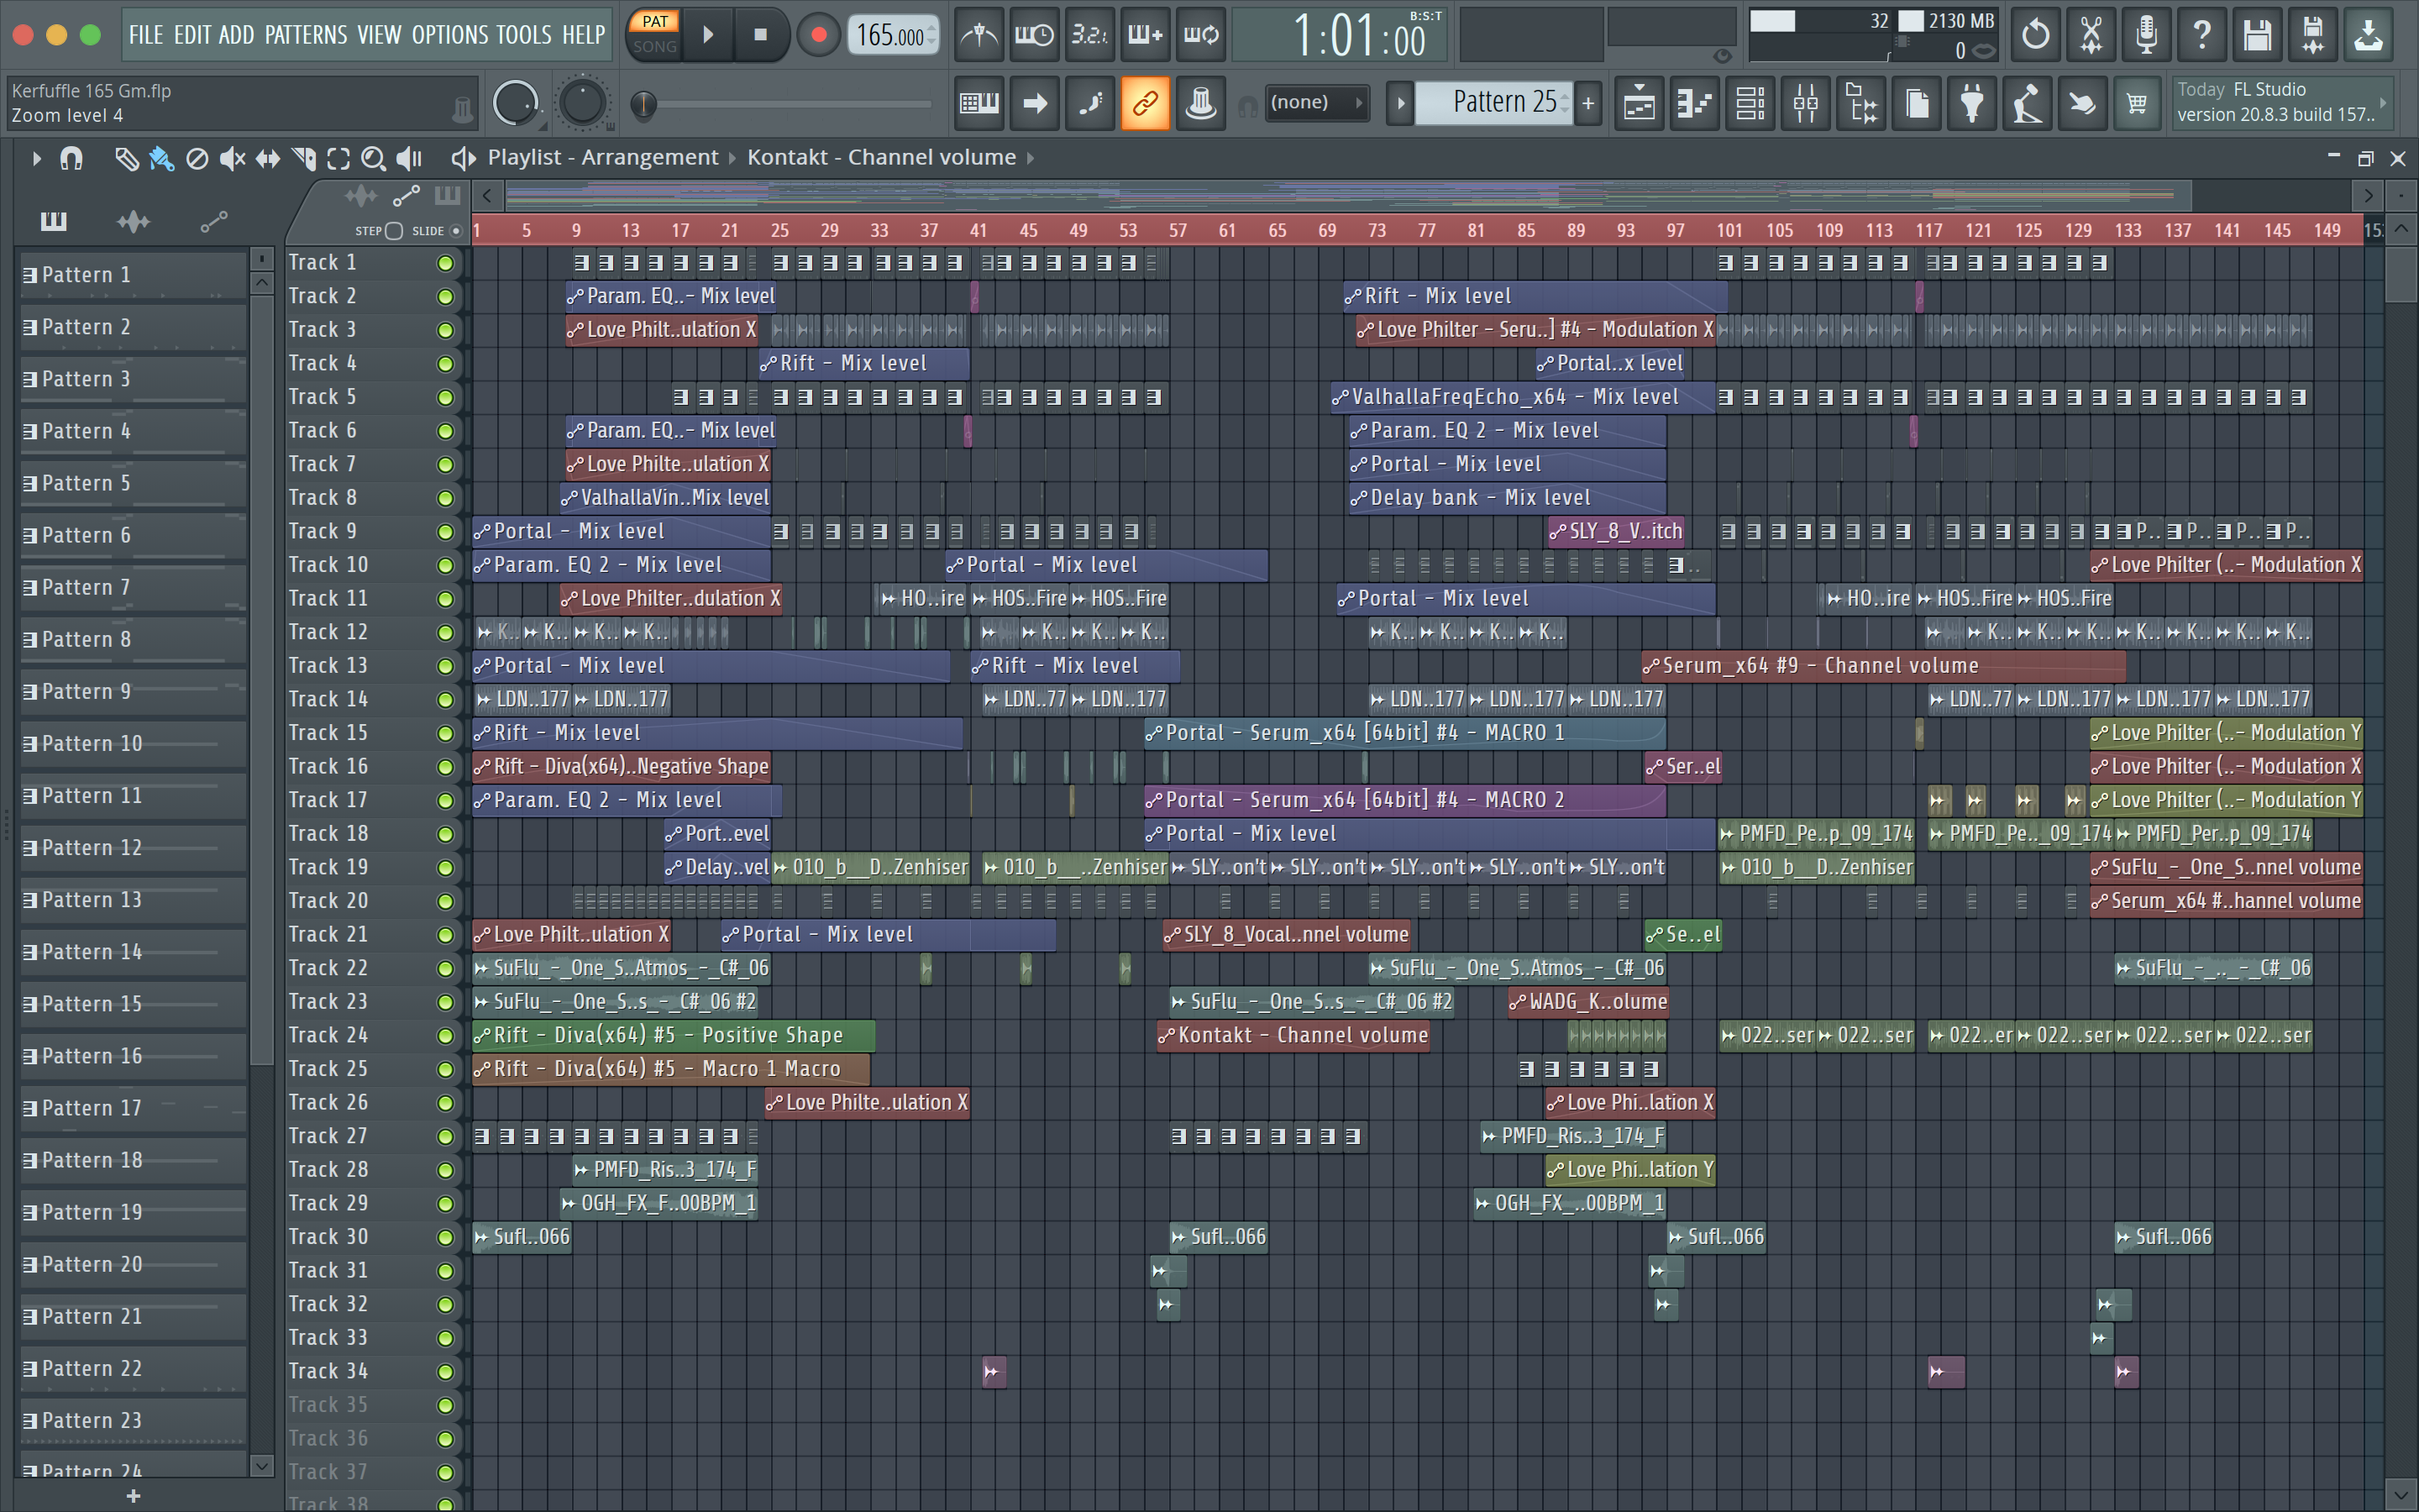Open the FILE menu

(x=145, y=35)
